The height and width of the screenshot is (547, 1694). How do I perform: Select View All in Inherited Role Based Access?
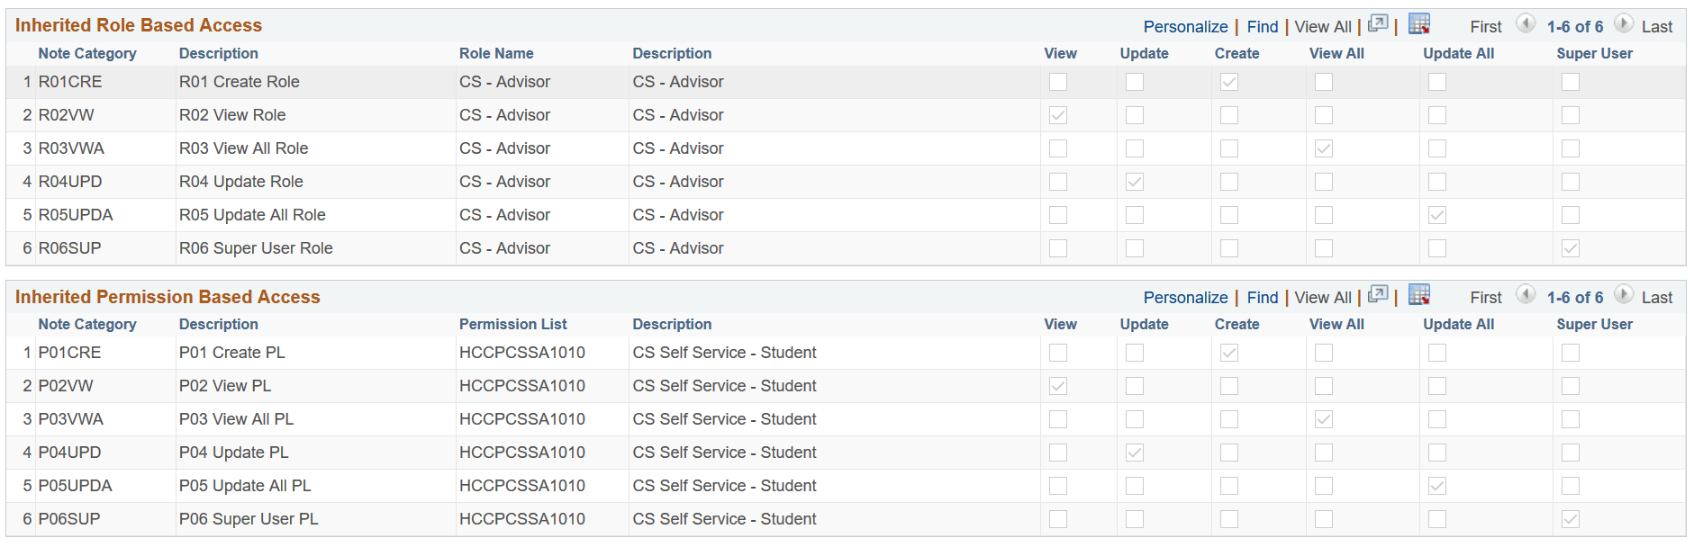pos(1323,26)
